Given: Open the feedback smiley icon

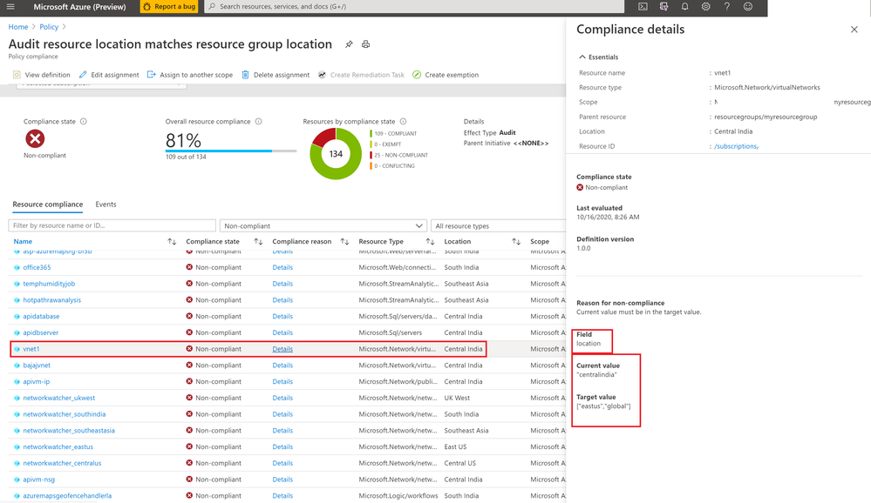Looking at the screenshot, I should (x=748, y=7).
